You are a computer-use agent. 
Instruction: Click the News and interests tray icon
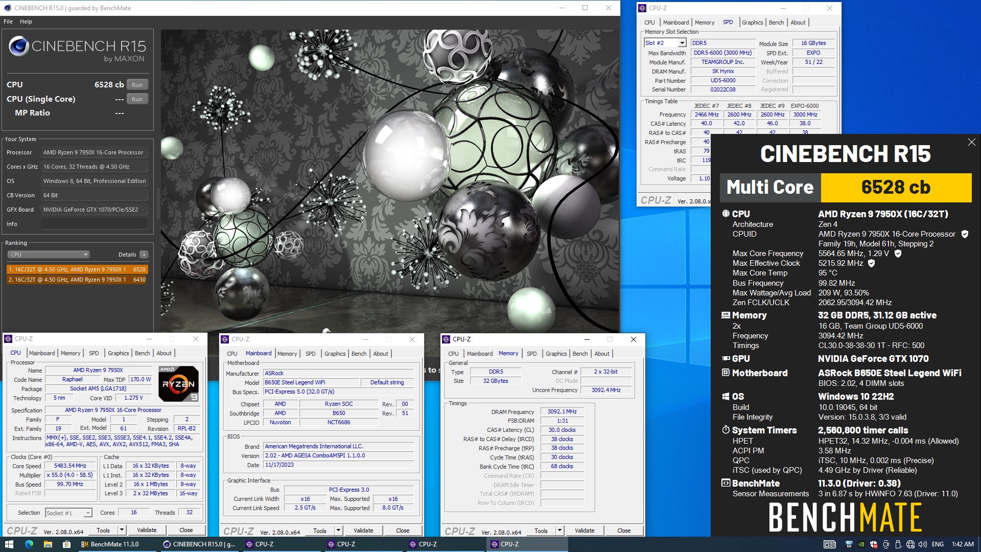(830, 544)
